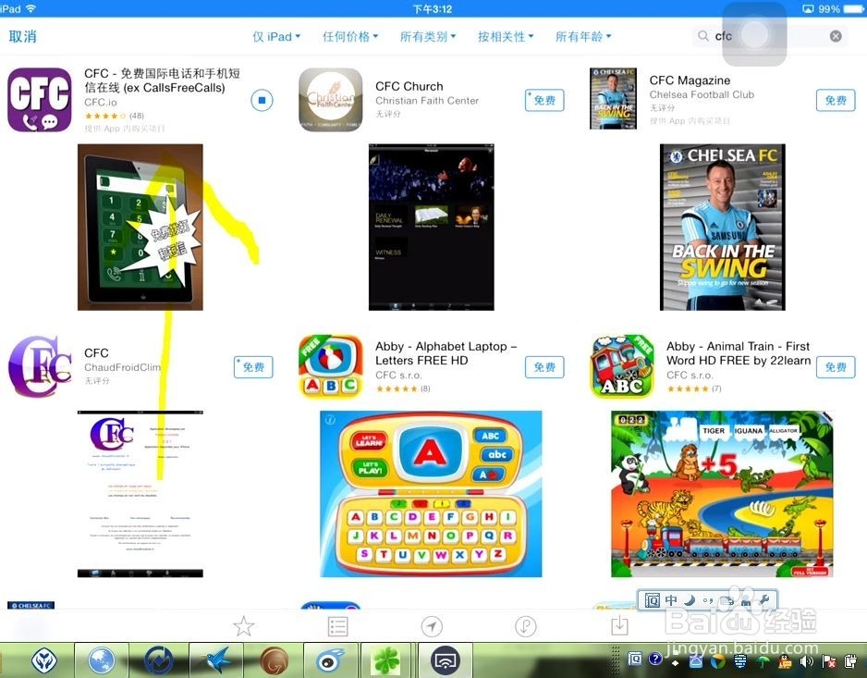
Task: Open the Action Center flag tray icon
Action: pyautogui.click(x=828, y=660)
